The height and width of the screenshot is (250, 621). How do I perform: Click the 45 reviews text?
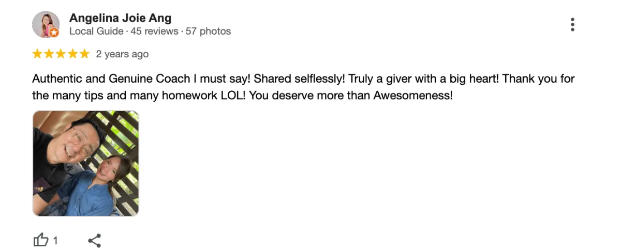(x=154, y=32)
